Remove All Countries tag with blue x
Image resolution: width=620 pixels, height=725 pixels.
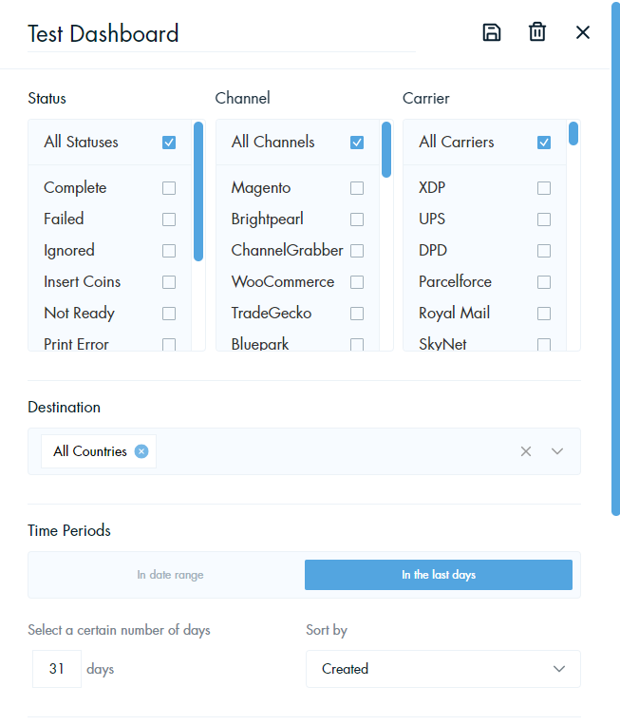click(x=141, y=450)
